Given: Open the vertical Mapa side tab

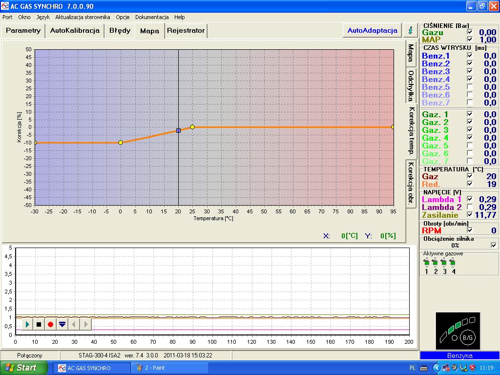Looking at the screenshot, I should click(411, 53).
